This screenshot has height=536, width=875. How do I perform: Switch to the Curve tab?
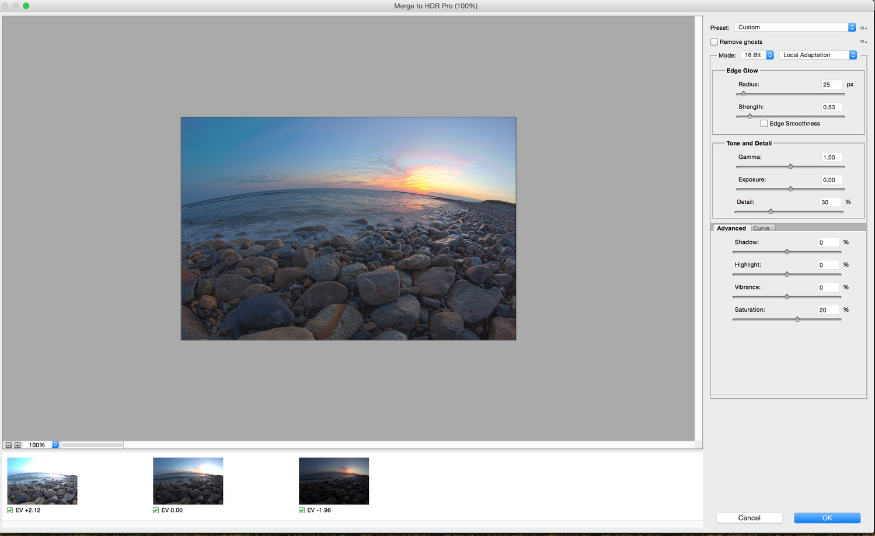(x=761, y=228)
